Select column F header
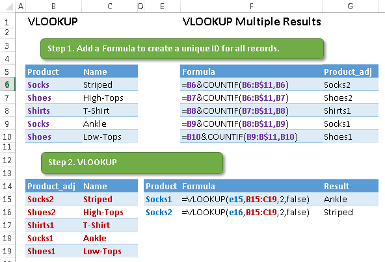 click(251, 6)
